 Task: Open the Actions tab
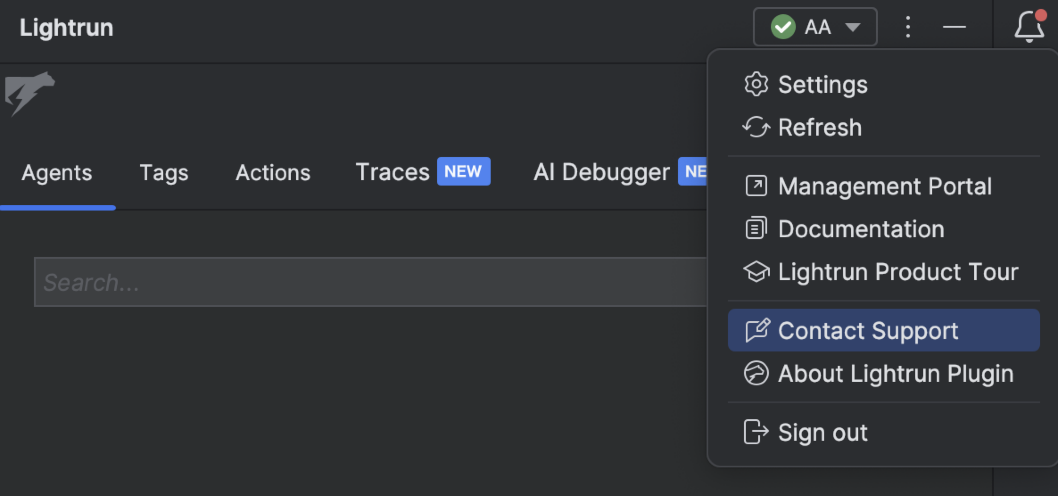point(273,173)
